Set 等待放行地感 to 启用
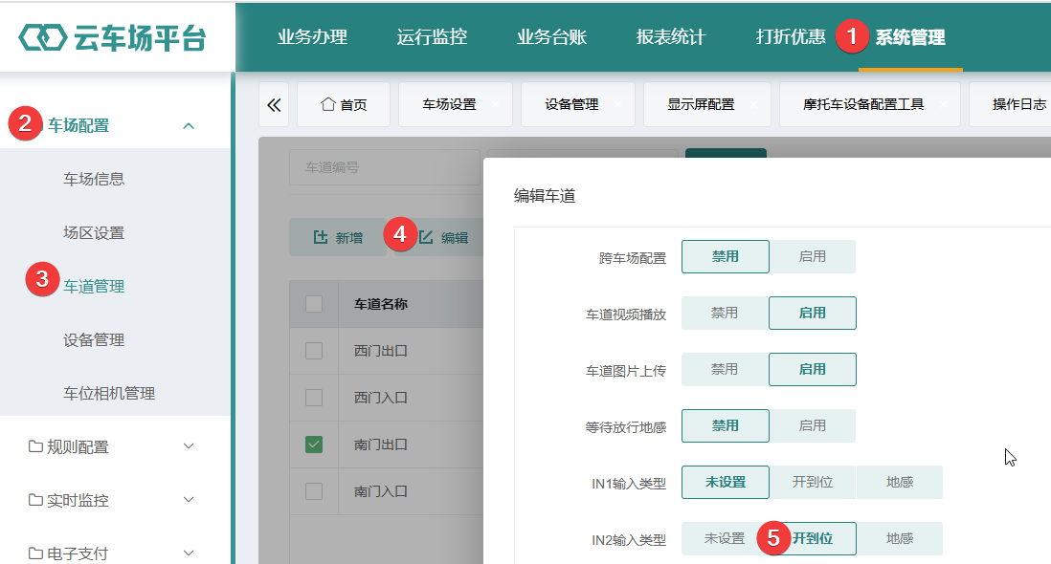The image size is (1051, 564). (813, 425)
